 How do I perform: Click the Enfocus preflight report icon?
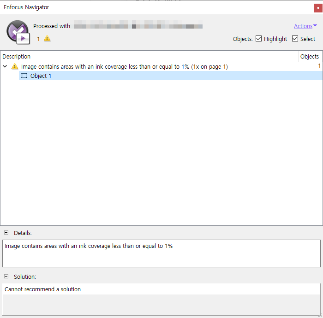[18, 32]
